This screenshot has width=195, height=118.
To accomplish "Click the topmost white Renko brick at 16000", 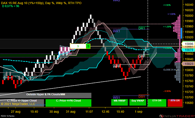I will [91, 17].
